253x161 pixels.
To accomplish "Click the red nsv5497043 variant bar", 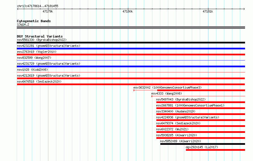I will coord(201,102).
